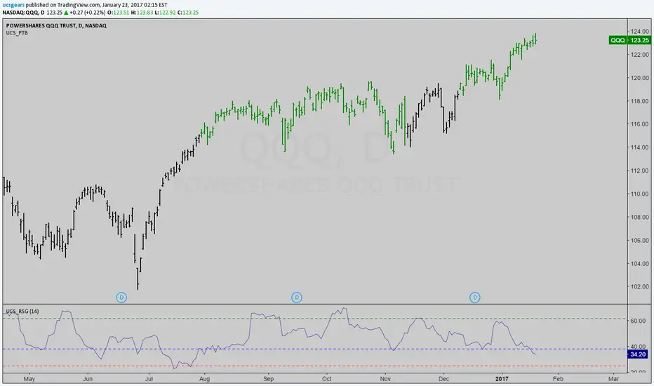
Task: Click the May date axis label
Action: pos(29,379)
